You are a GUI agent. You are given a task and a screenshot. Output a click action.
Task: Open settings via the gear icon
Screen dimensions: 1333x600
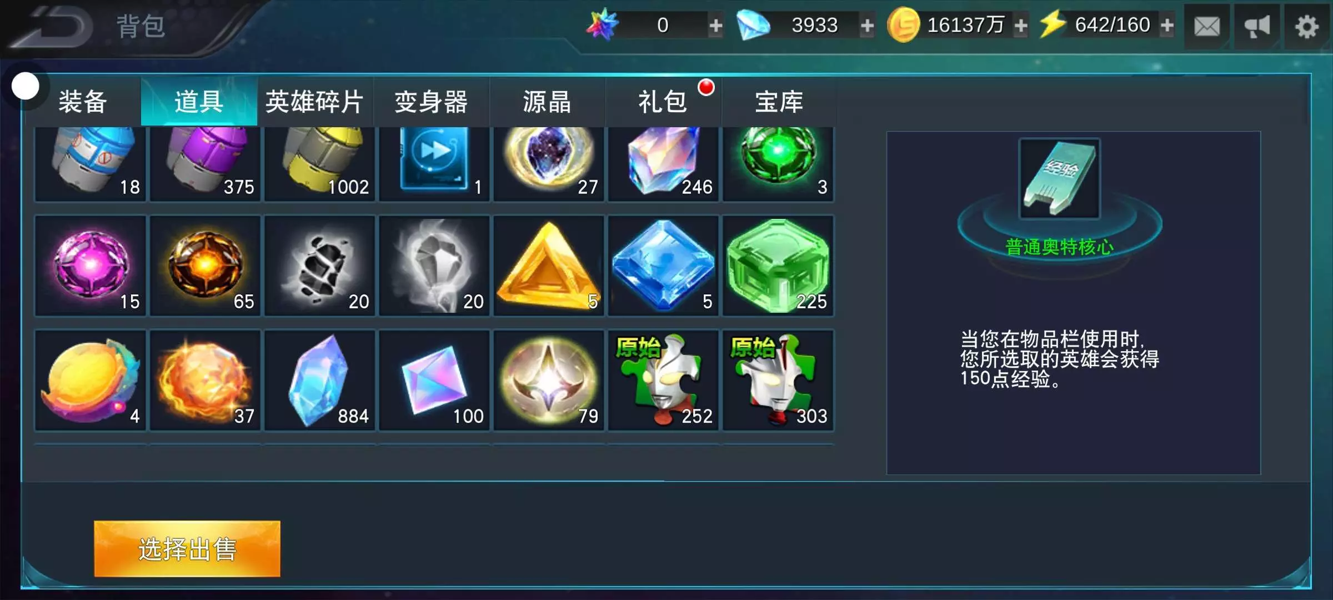click(x=1306, y=26)
